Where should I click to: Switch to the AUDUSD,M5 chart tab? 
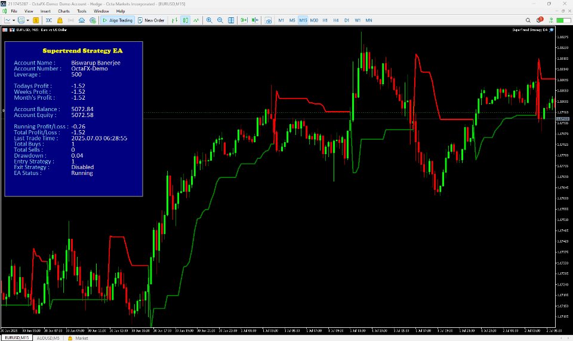48,338
